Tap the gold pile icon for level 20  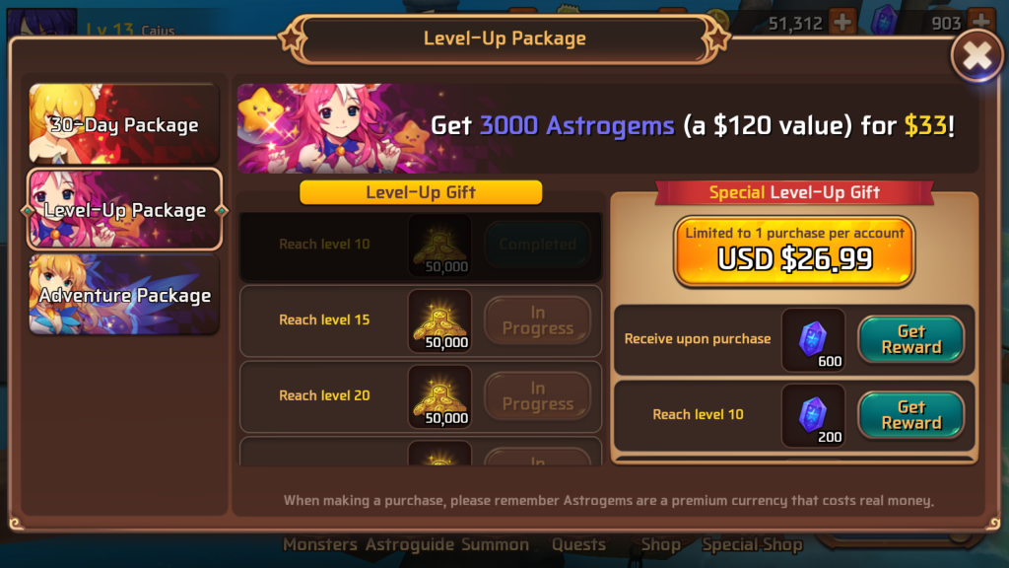coord(439,396)
